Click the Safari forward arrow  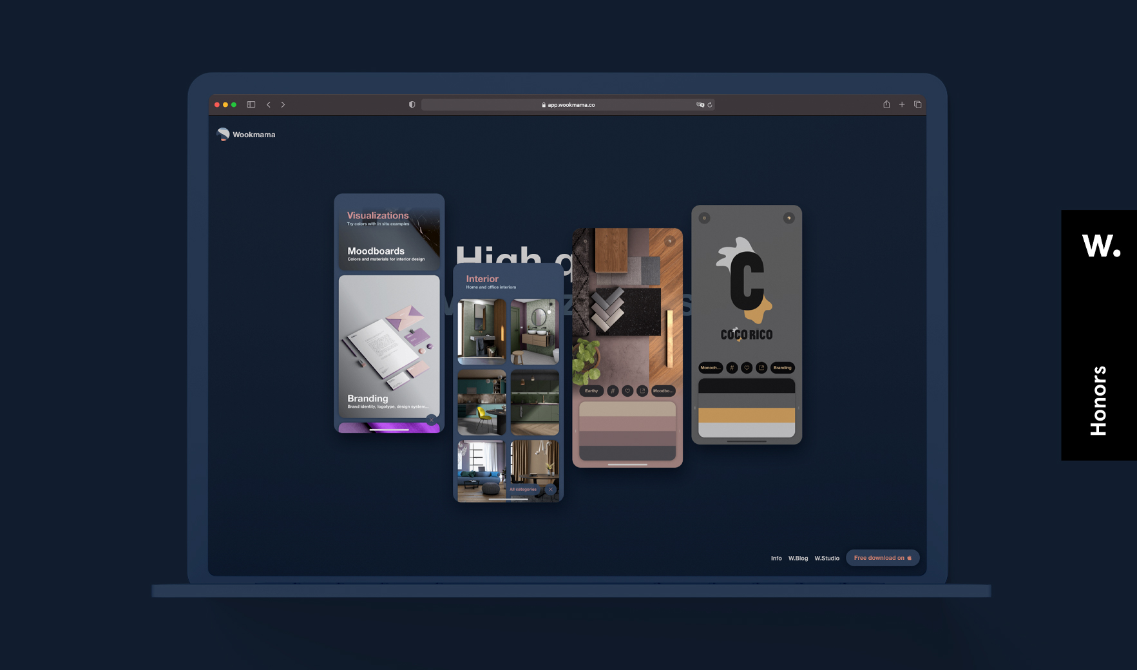(x=283, y=104)
